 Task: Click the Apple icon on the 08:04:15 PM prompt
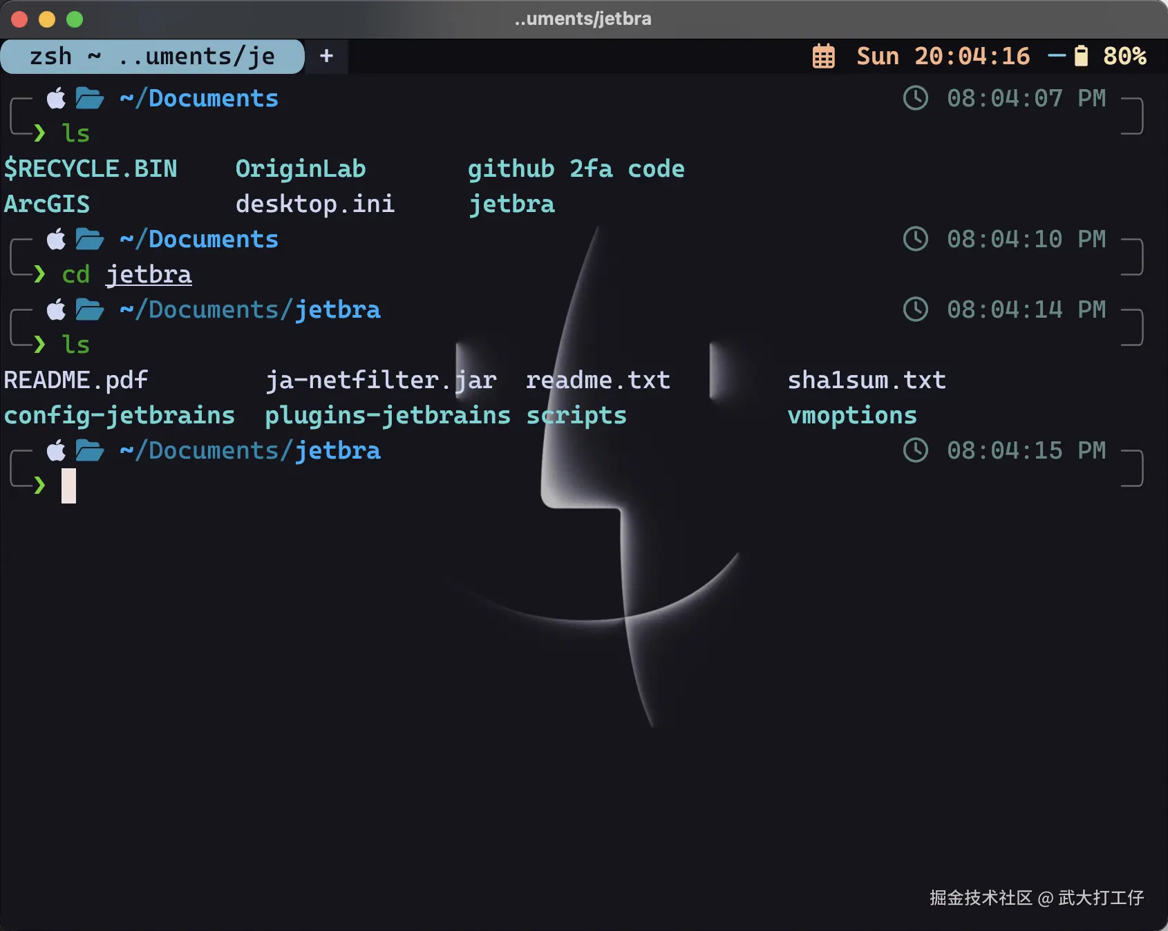tap(56, 450)
